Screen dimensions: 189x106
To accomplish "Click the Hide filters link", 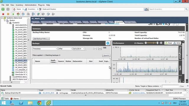I will click(x=105, y=47).
